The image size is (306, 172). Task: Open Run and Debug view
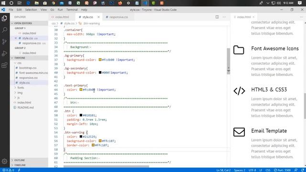[x=4, y=54]
